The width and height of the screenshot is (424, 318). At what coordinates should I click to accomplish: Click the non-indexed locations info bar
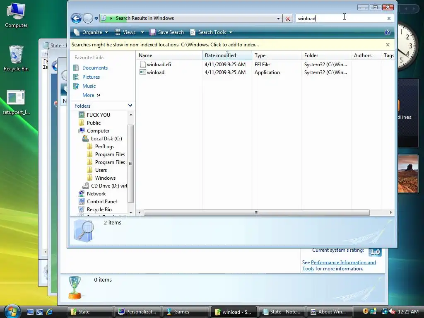pyautogui.click(x=165, y=45)
